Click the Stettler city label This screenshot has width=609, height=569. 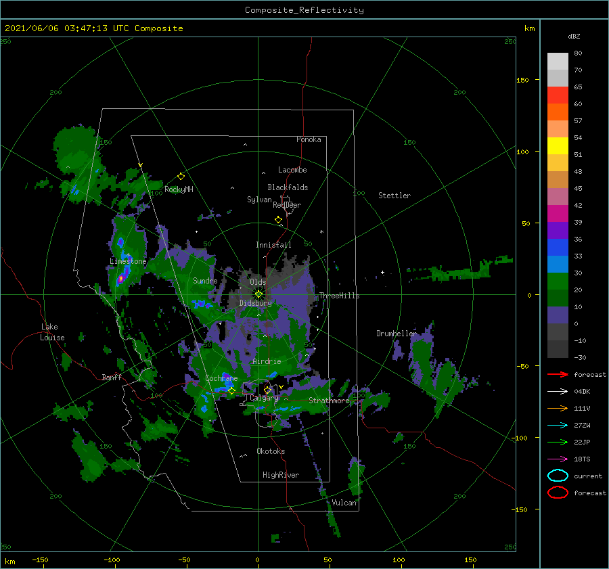pos(394,196)
